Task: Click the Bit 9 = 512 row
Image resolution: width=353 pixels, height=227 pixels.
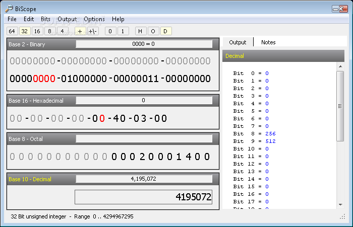Action: pos(254,141)
